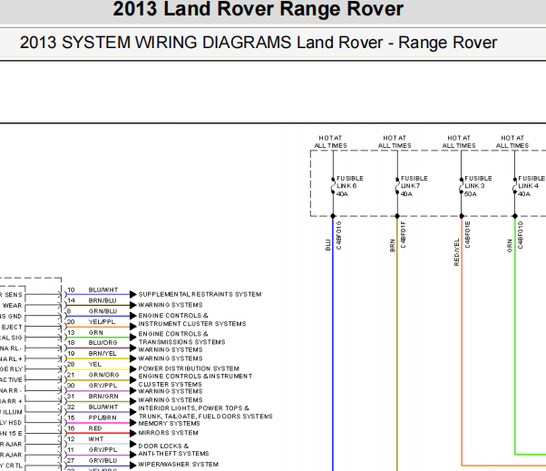Viewport: 546px width, 471px height.
Task: Click pin 12 'WHT' wire label
Action: [x=96, y=439]
